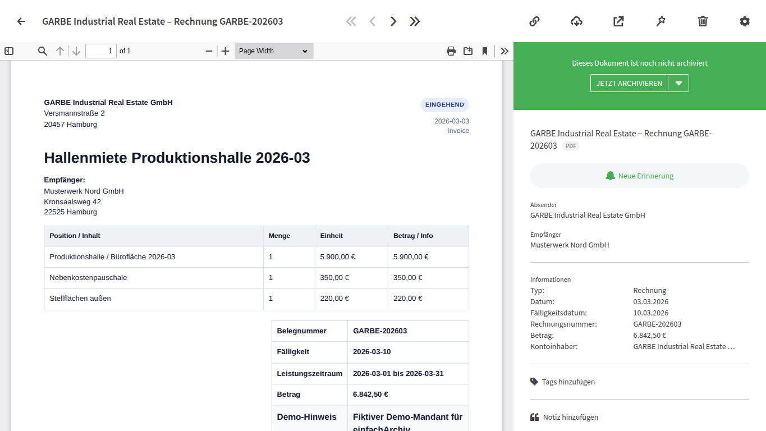
Task: Click heading Hallenmiete Produktionshalle 2026-03
Action: [x=177, y=158]
